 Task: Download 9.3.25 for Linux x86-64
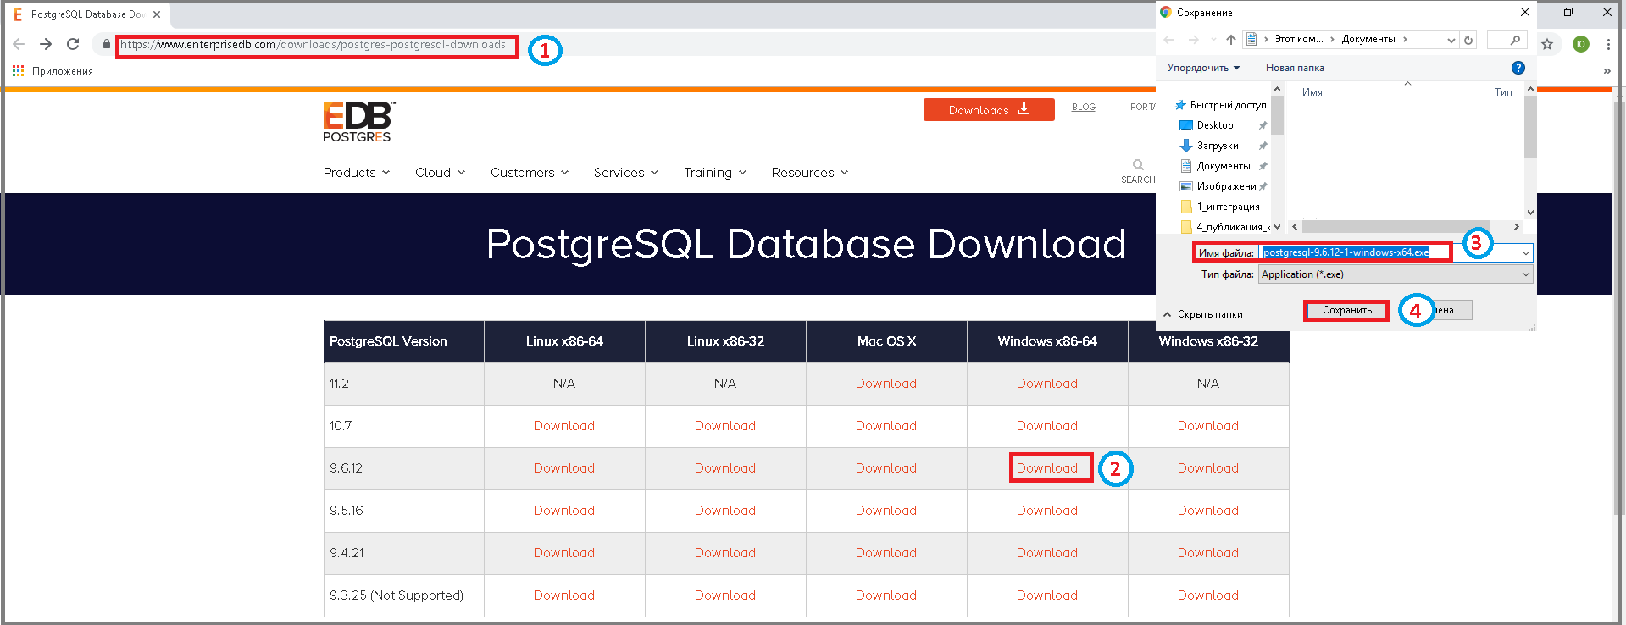point(564,595)
